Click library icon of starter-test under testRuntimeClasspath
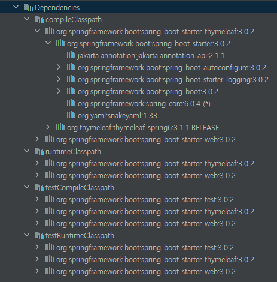Image resolution: width=277 pixels, height=282 pixels. [x=50, y=247]
